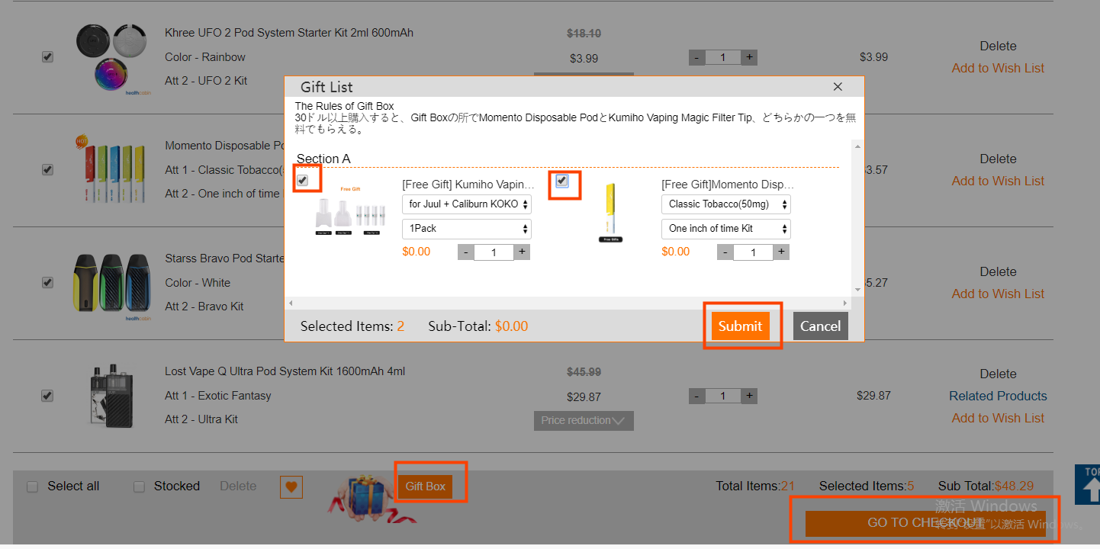Uncheck the Starss Bravo cart item
Image resolution: width=1100 pixels, height=549 pixels.
[47, 282]
